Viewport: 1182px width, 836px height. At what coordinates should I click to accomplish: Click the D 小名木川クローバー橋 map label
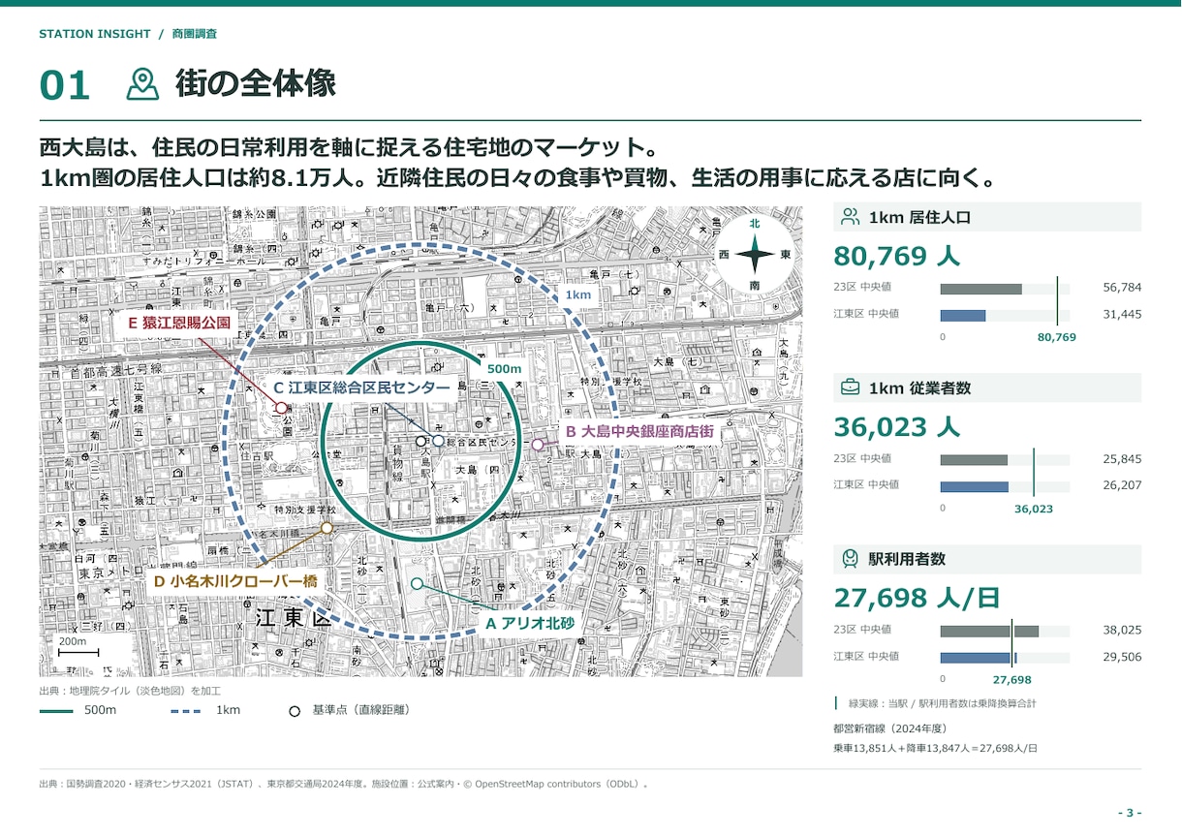point(235,581)
